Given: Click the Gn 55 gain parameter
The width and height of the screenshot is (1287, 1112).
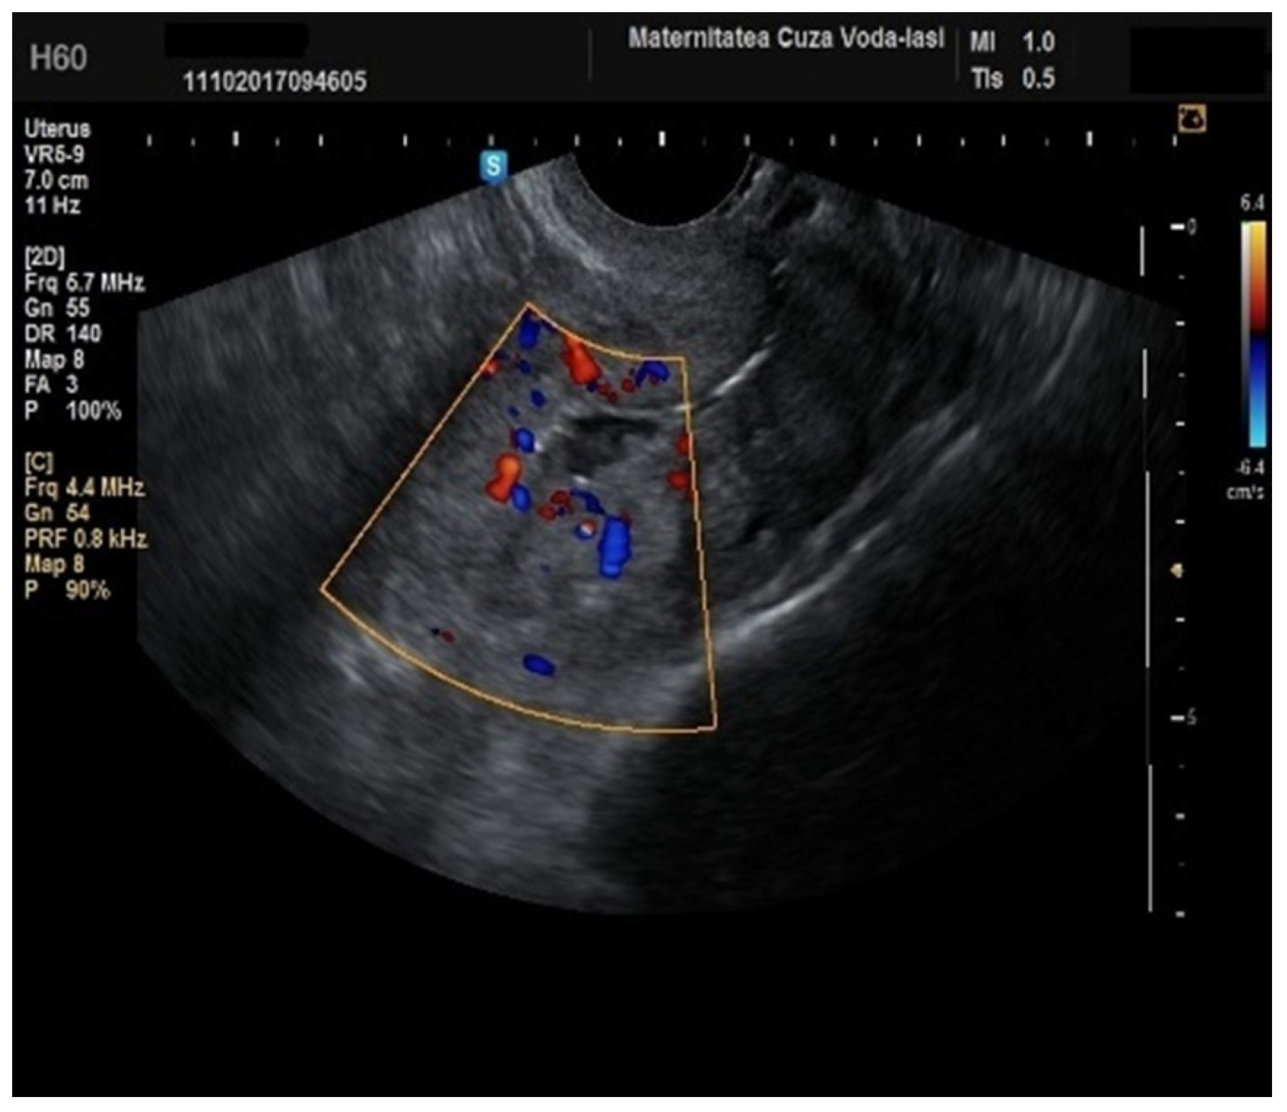Looking at the screenshot, I should point(57,308).
